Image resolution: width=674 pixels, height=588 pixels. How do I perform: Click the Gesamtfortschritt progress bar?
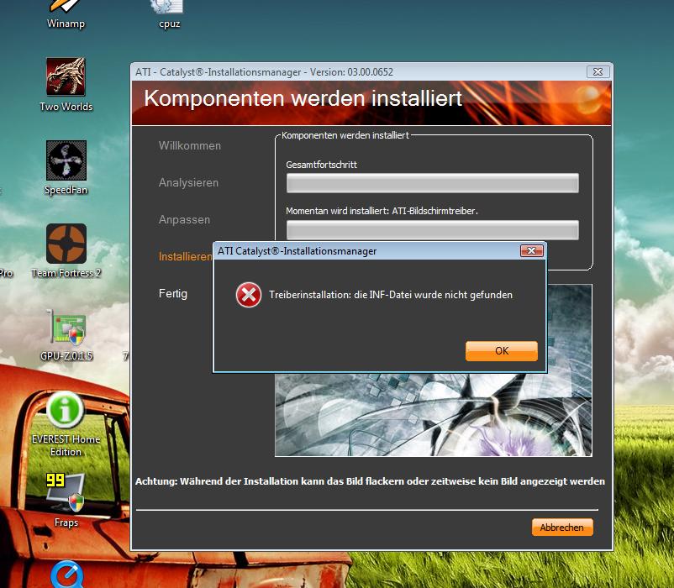coord(433,183)
